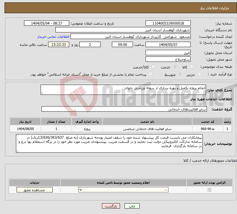Screen dimensions: 237x214
Task: Click the general description text area
Action: (x=123, y=90)
